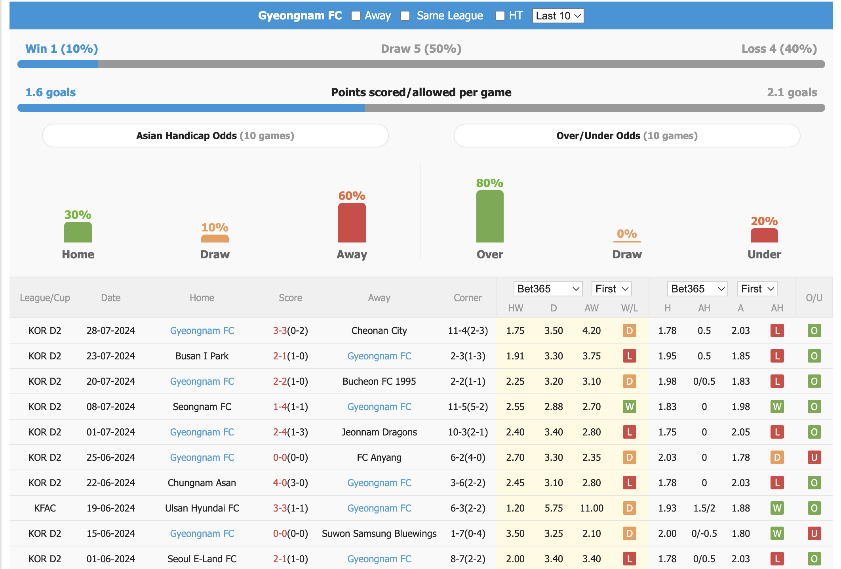Open Gyeongnam FC link in 23-07-2024 row
Image resolution: width=841 pixels, height=569 pixels.
(x=379, y=356)
